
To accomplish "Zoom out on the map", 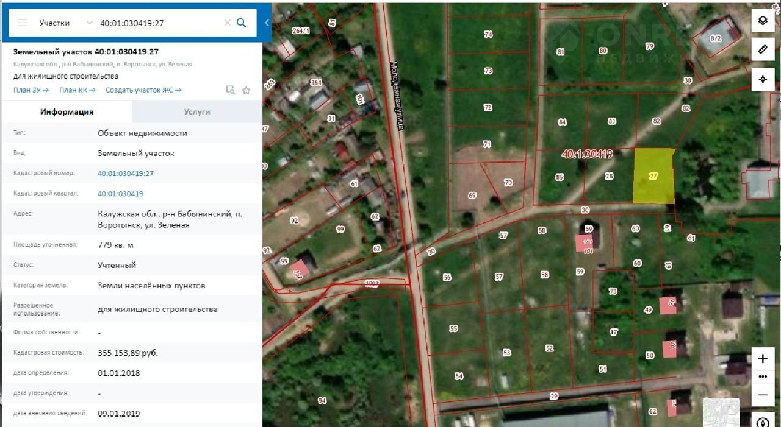I will click(x=762, y=394).
